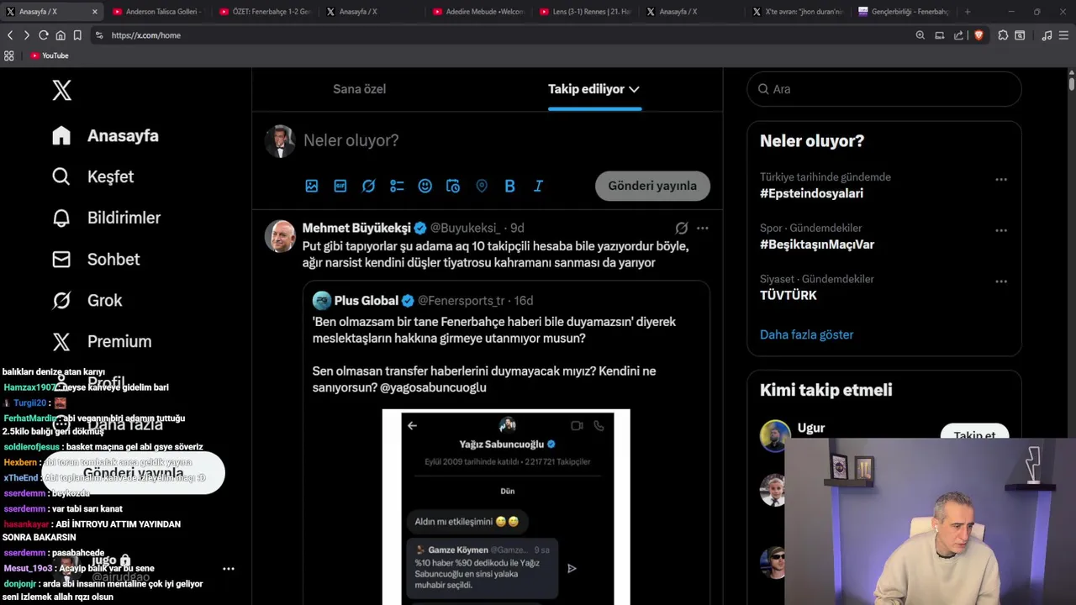
Task: Open a new browser tab
Action: click(x=968, y=12)
